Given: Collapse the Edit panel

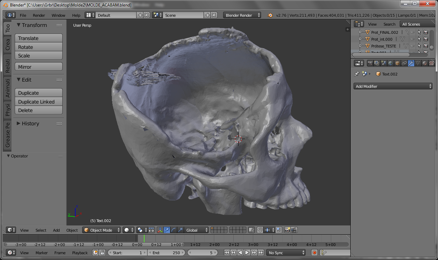Looking at the screenshot, I should (19, 80).
